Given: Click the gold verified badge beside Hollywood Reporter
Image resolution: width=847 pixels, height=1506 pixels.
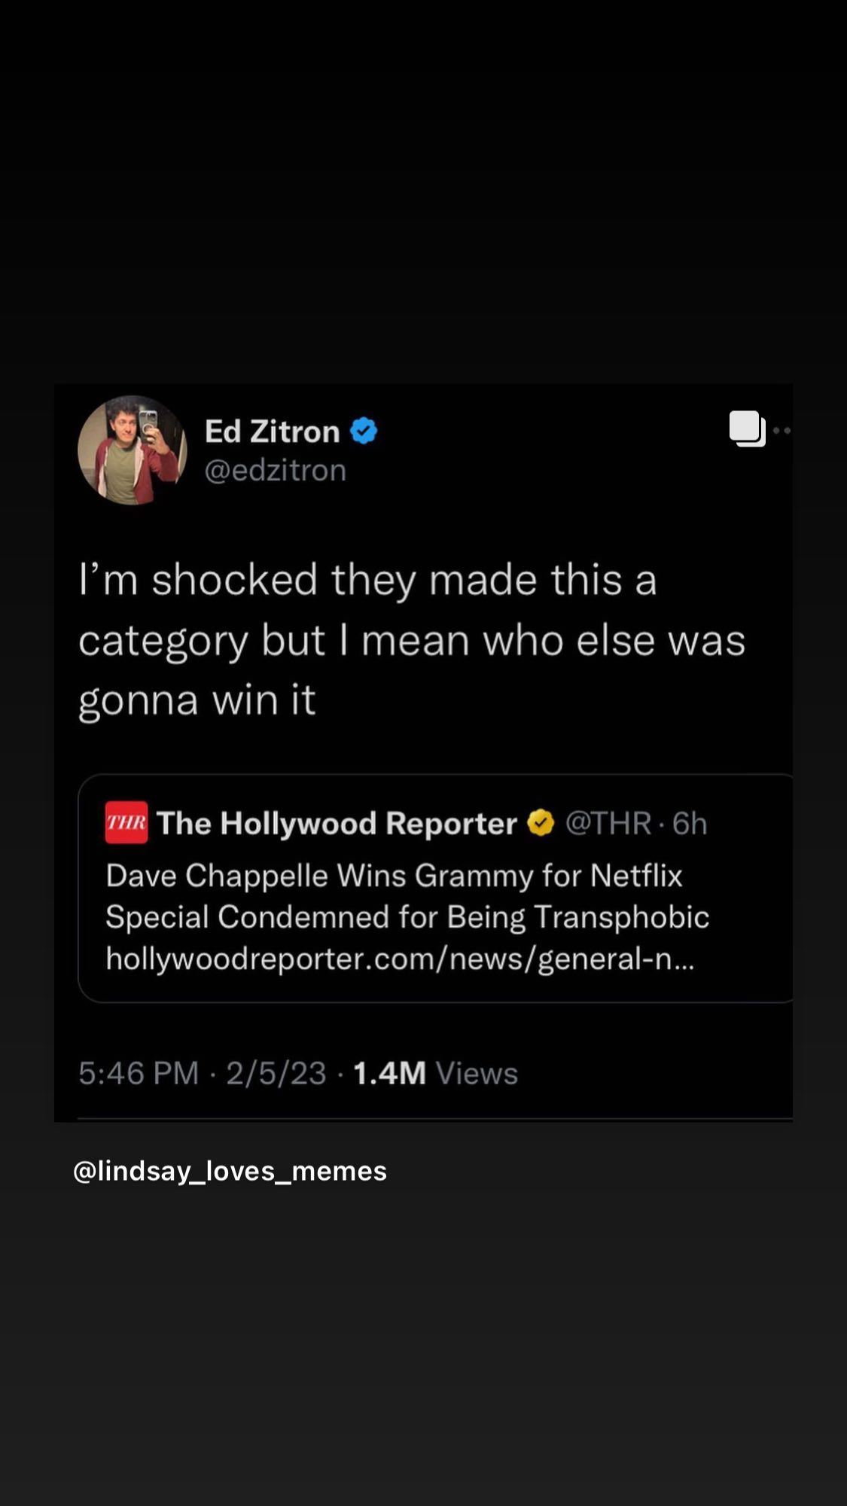Looking at the screenshot, I should pos(541,823).
